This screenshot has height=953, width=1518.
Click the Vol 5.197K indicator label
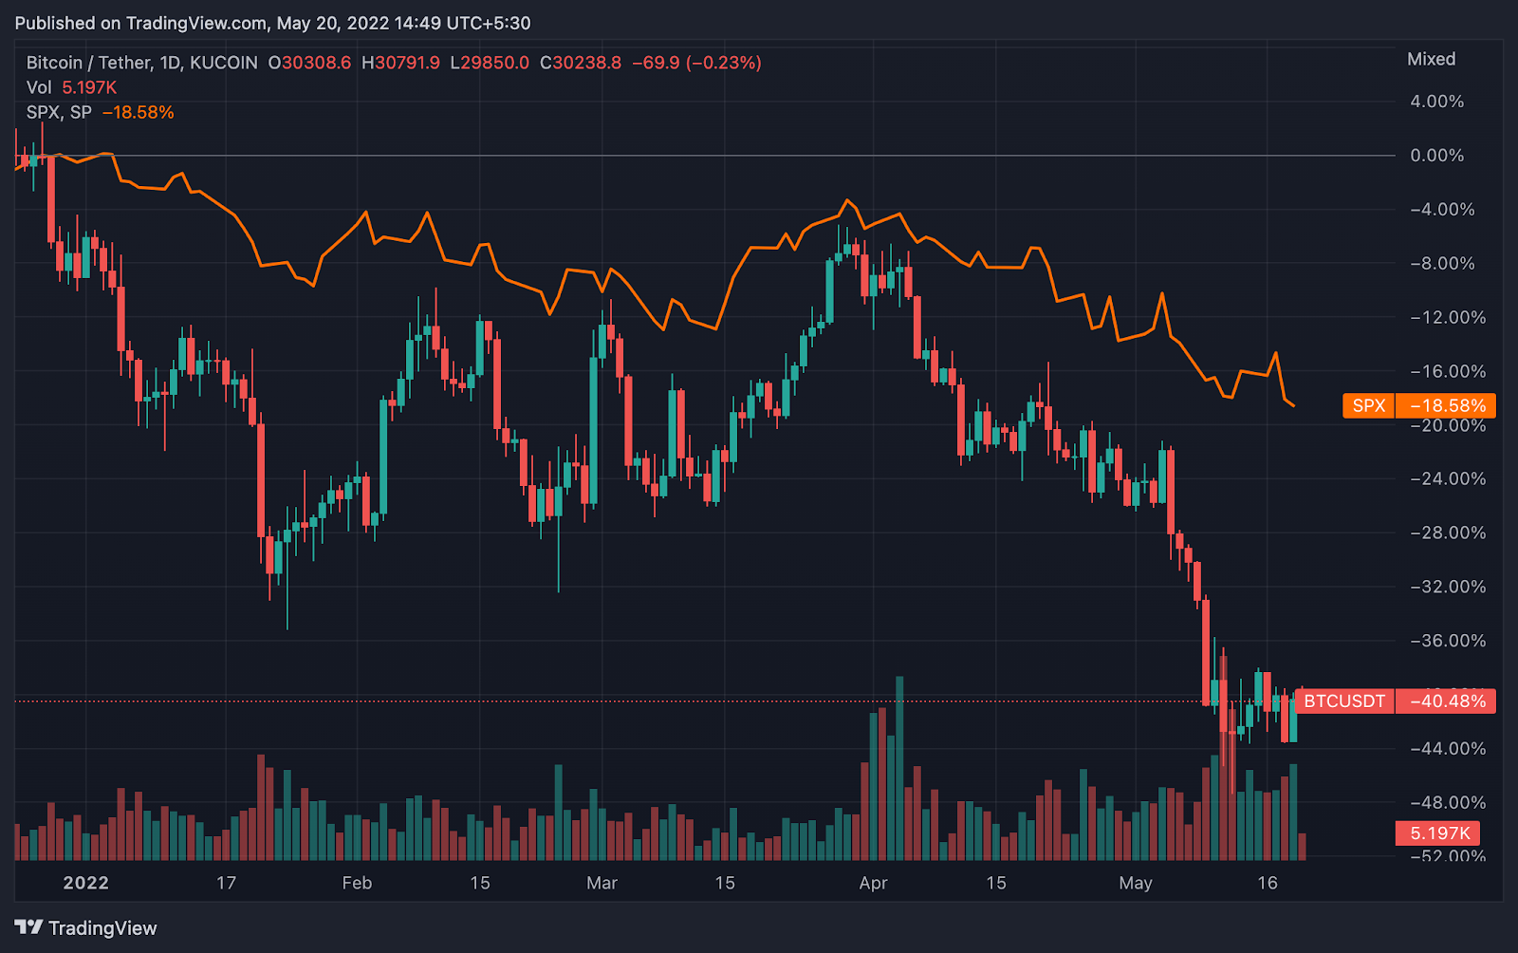pos(72,87)
